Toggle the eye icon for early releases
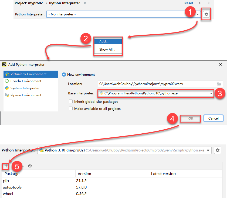 pyautogui.click(x=30, y=166)
